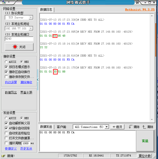
Task: Open 快捷定义 link
Action: click(11, 149)
